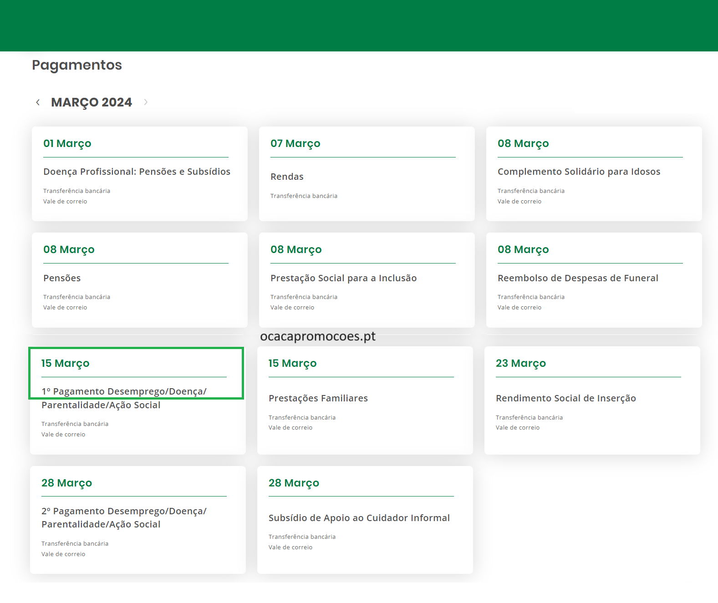Select the Rendas payment on 07 Março
This screenshot has width=718, height=603.
point(287,177)
